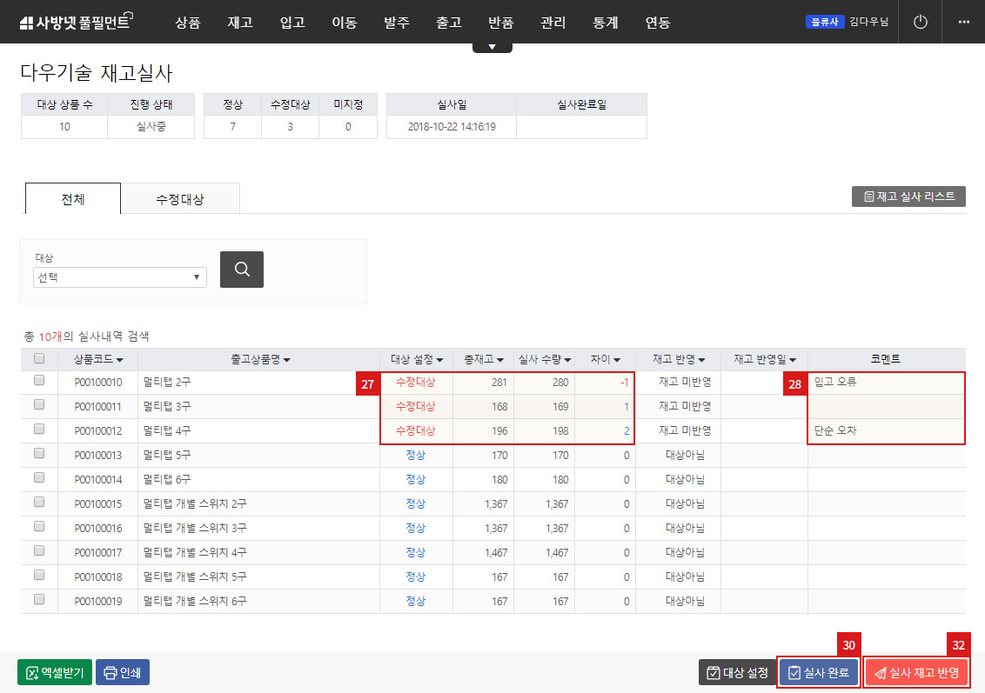Check the checkbox next to P00100013
This screenshot has height=693, width=985.
click(x=37, y=455)
